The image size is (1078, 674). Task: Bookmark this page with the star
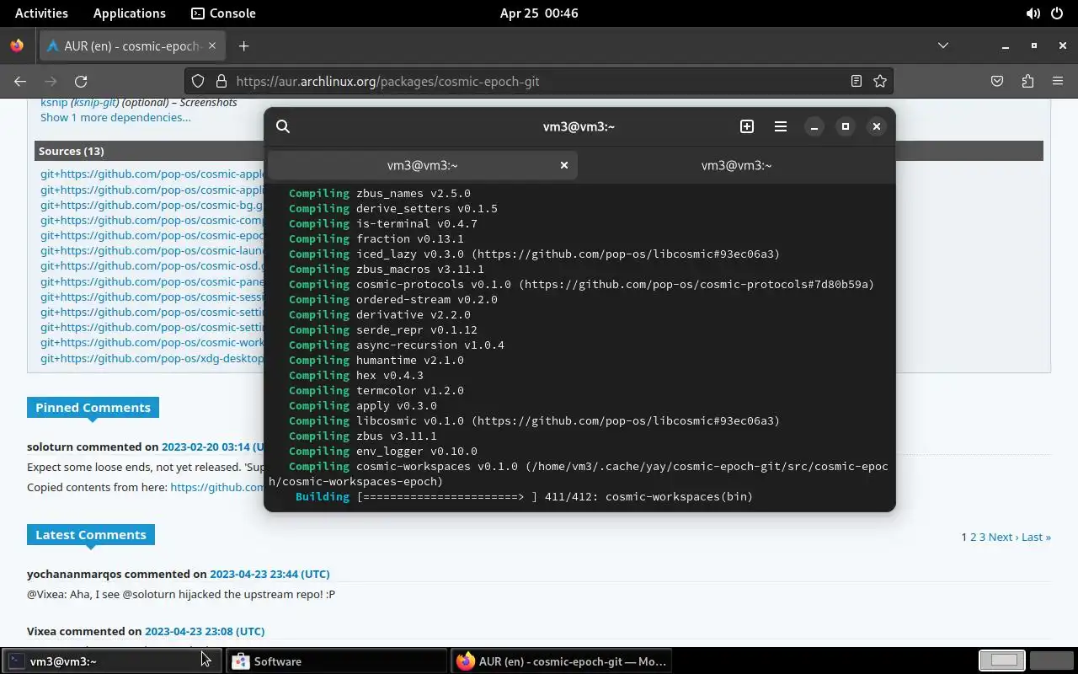point(880,81)
